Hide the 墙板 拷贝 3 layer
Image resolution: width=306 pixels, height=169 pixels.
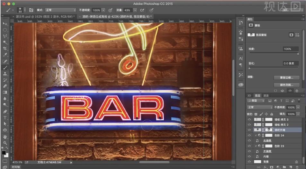(249, 119)
